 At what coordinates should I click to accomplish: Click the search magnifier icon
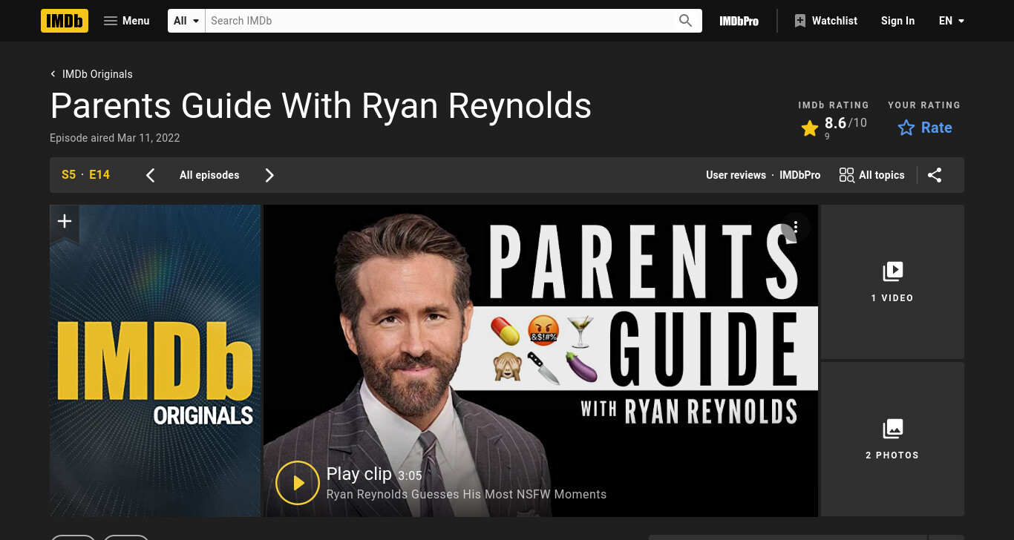coord(686,21)
